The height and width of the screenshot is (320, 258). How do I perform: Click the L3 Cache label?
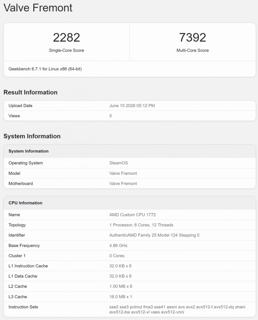18,297
